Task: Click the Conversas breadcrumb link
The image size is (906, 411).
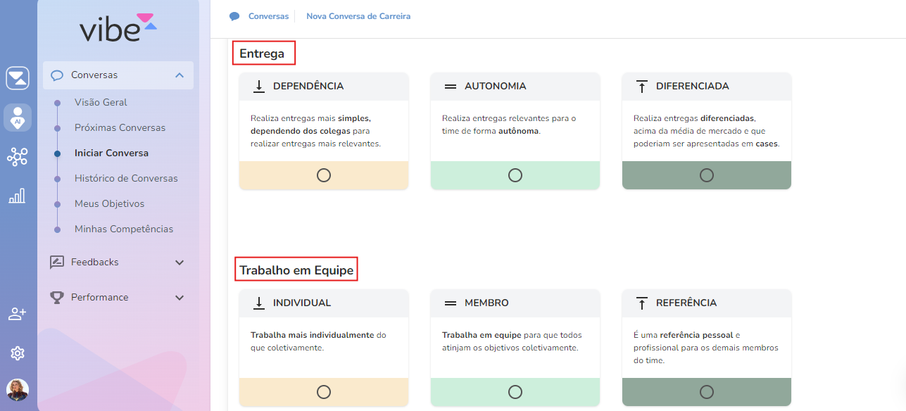Action: (x=268, y=16)
